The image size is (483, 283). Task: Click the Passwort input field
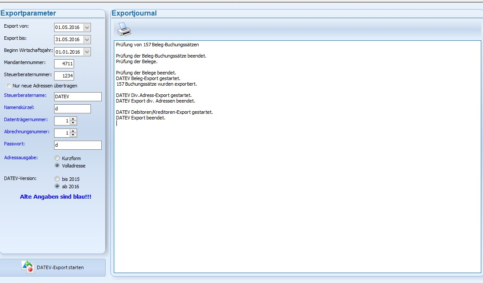77,145
